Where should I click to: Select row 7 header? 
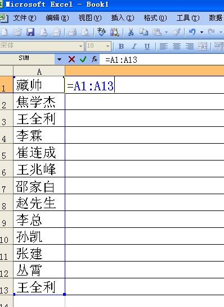6,186
